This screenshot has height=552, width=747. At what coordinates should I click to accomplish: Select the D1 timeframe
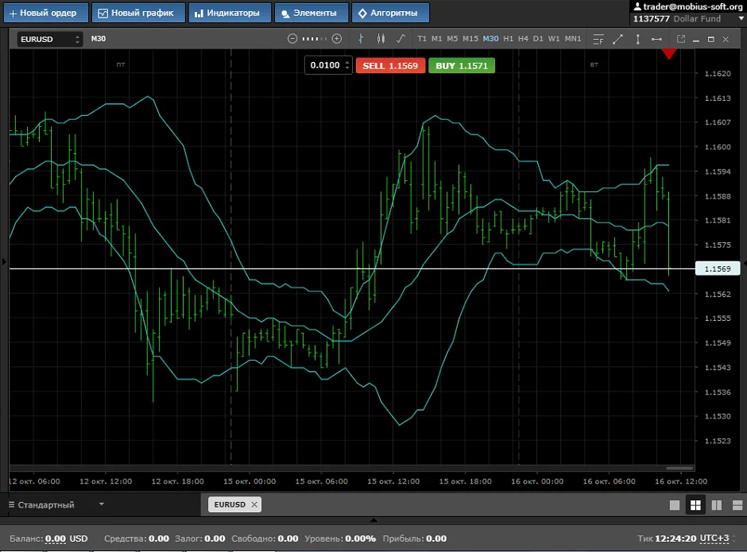click(538, 39)
